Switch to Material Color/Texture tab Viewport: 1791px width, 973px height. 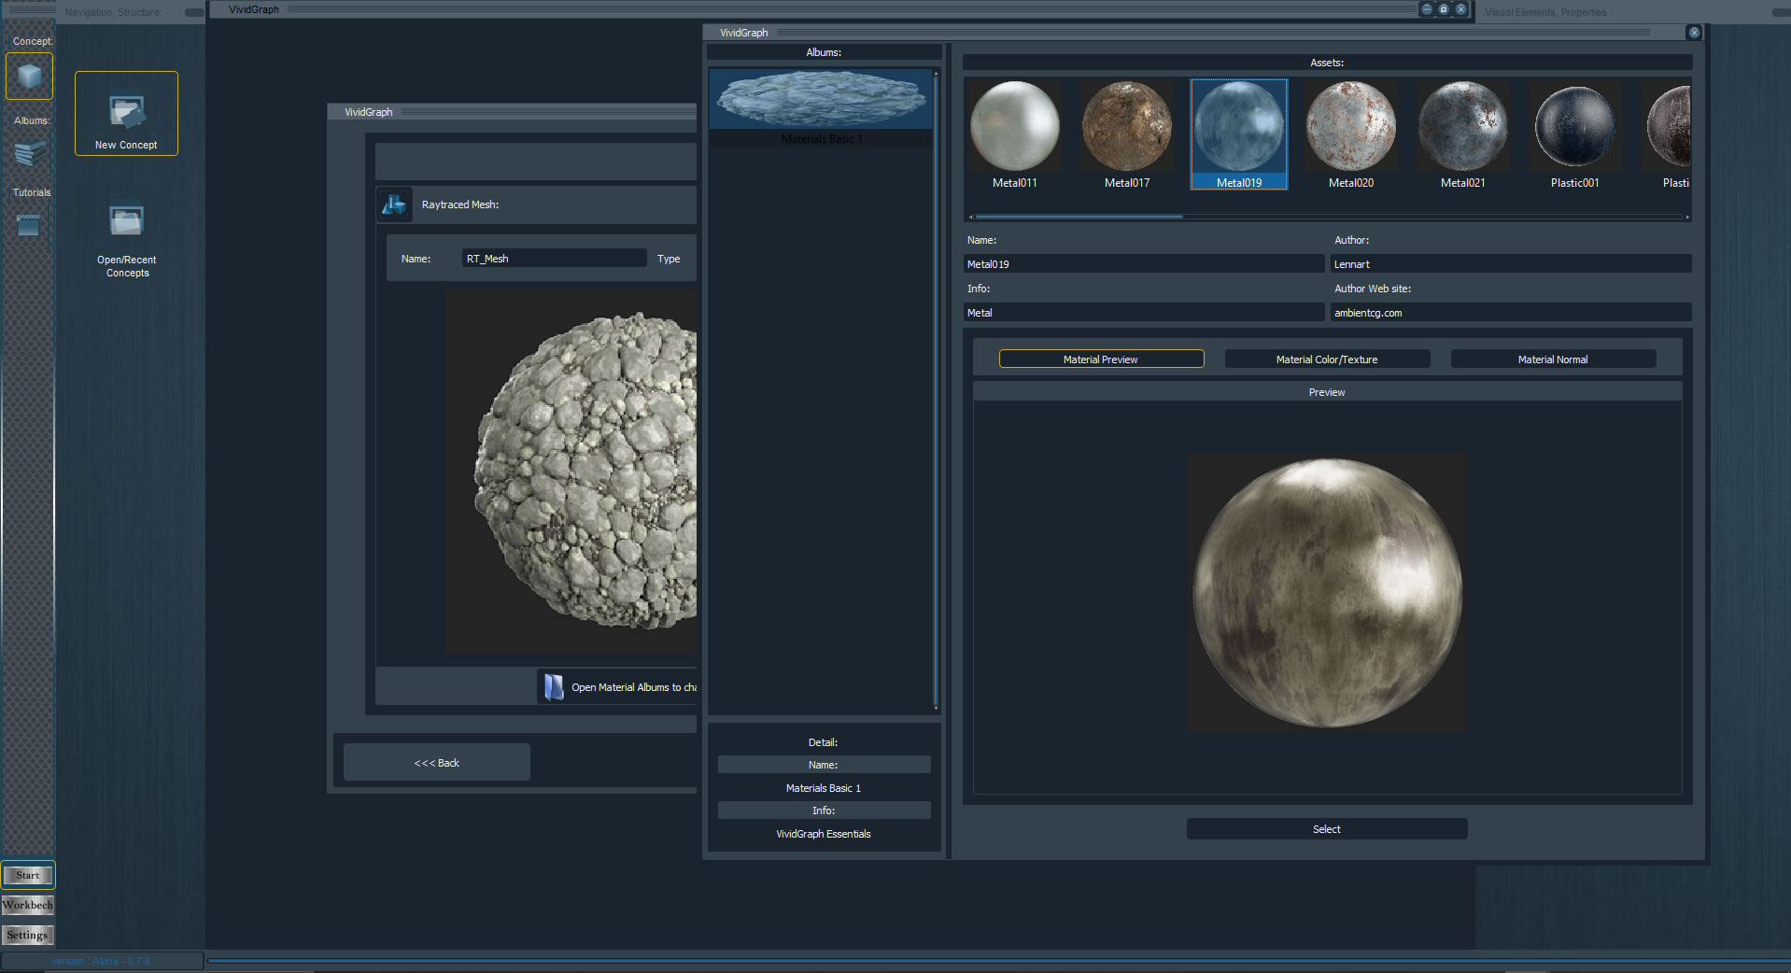(1326, 360)
